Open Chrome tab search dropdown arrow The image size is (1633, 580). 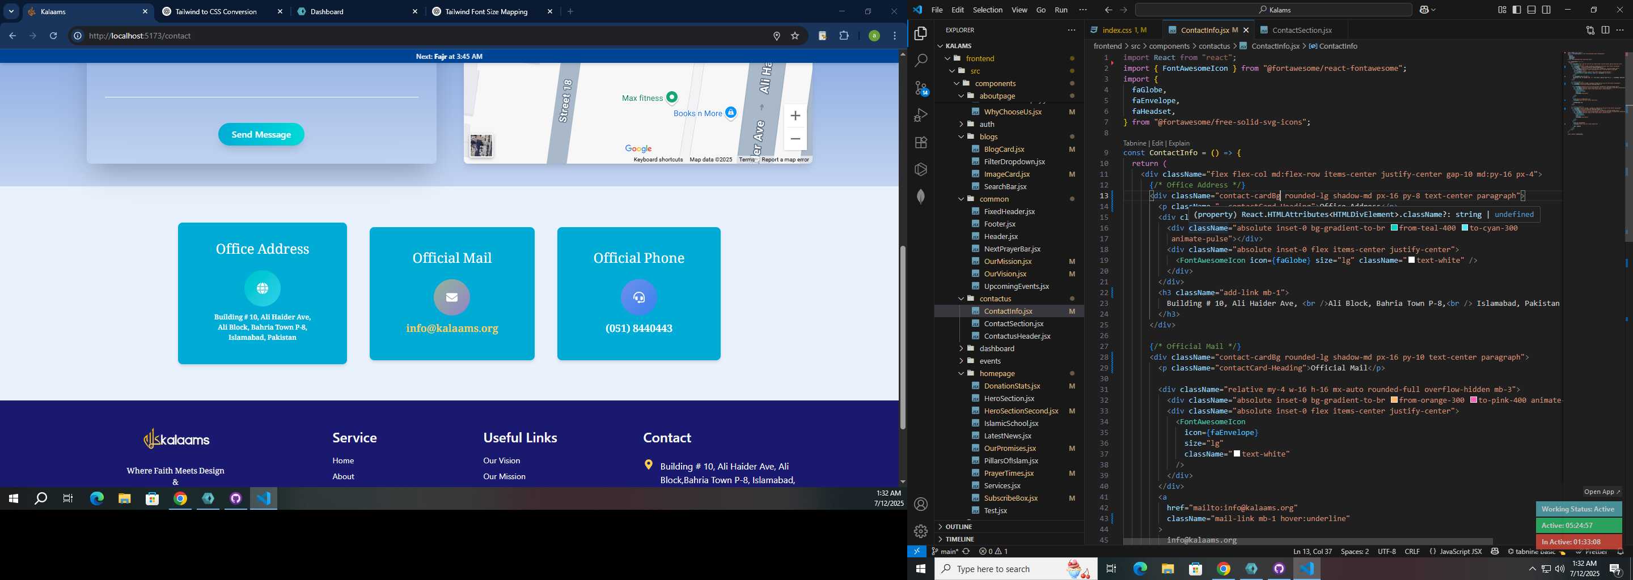(11, 11)
